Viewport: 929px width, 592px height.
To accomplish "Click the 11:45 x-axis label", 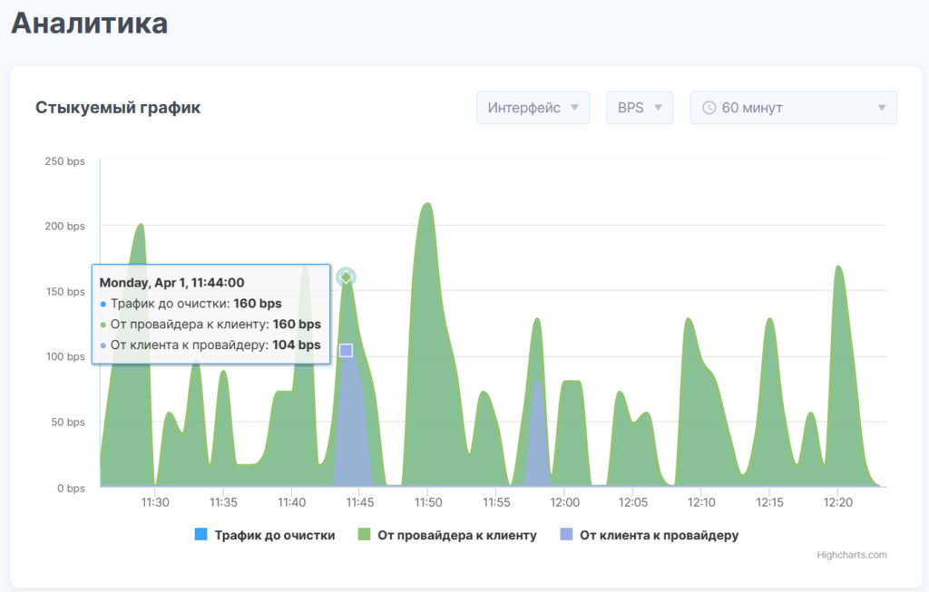I will tap(359, 502).
